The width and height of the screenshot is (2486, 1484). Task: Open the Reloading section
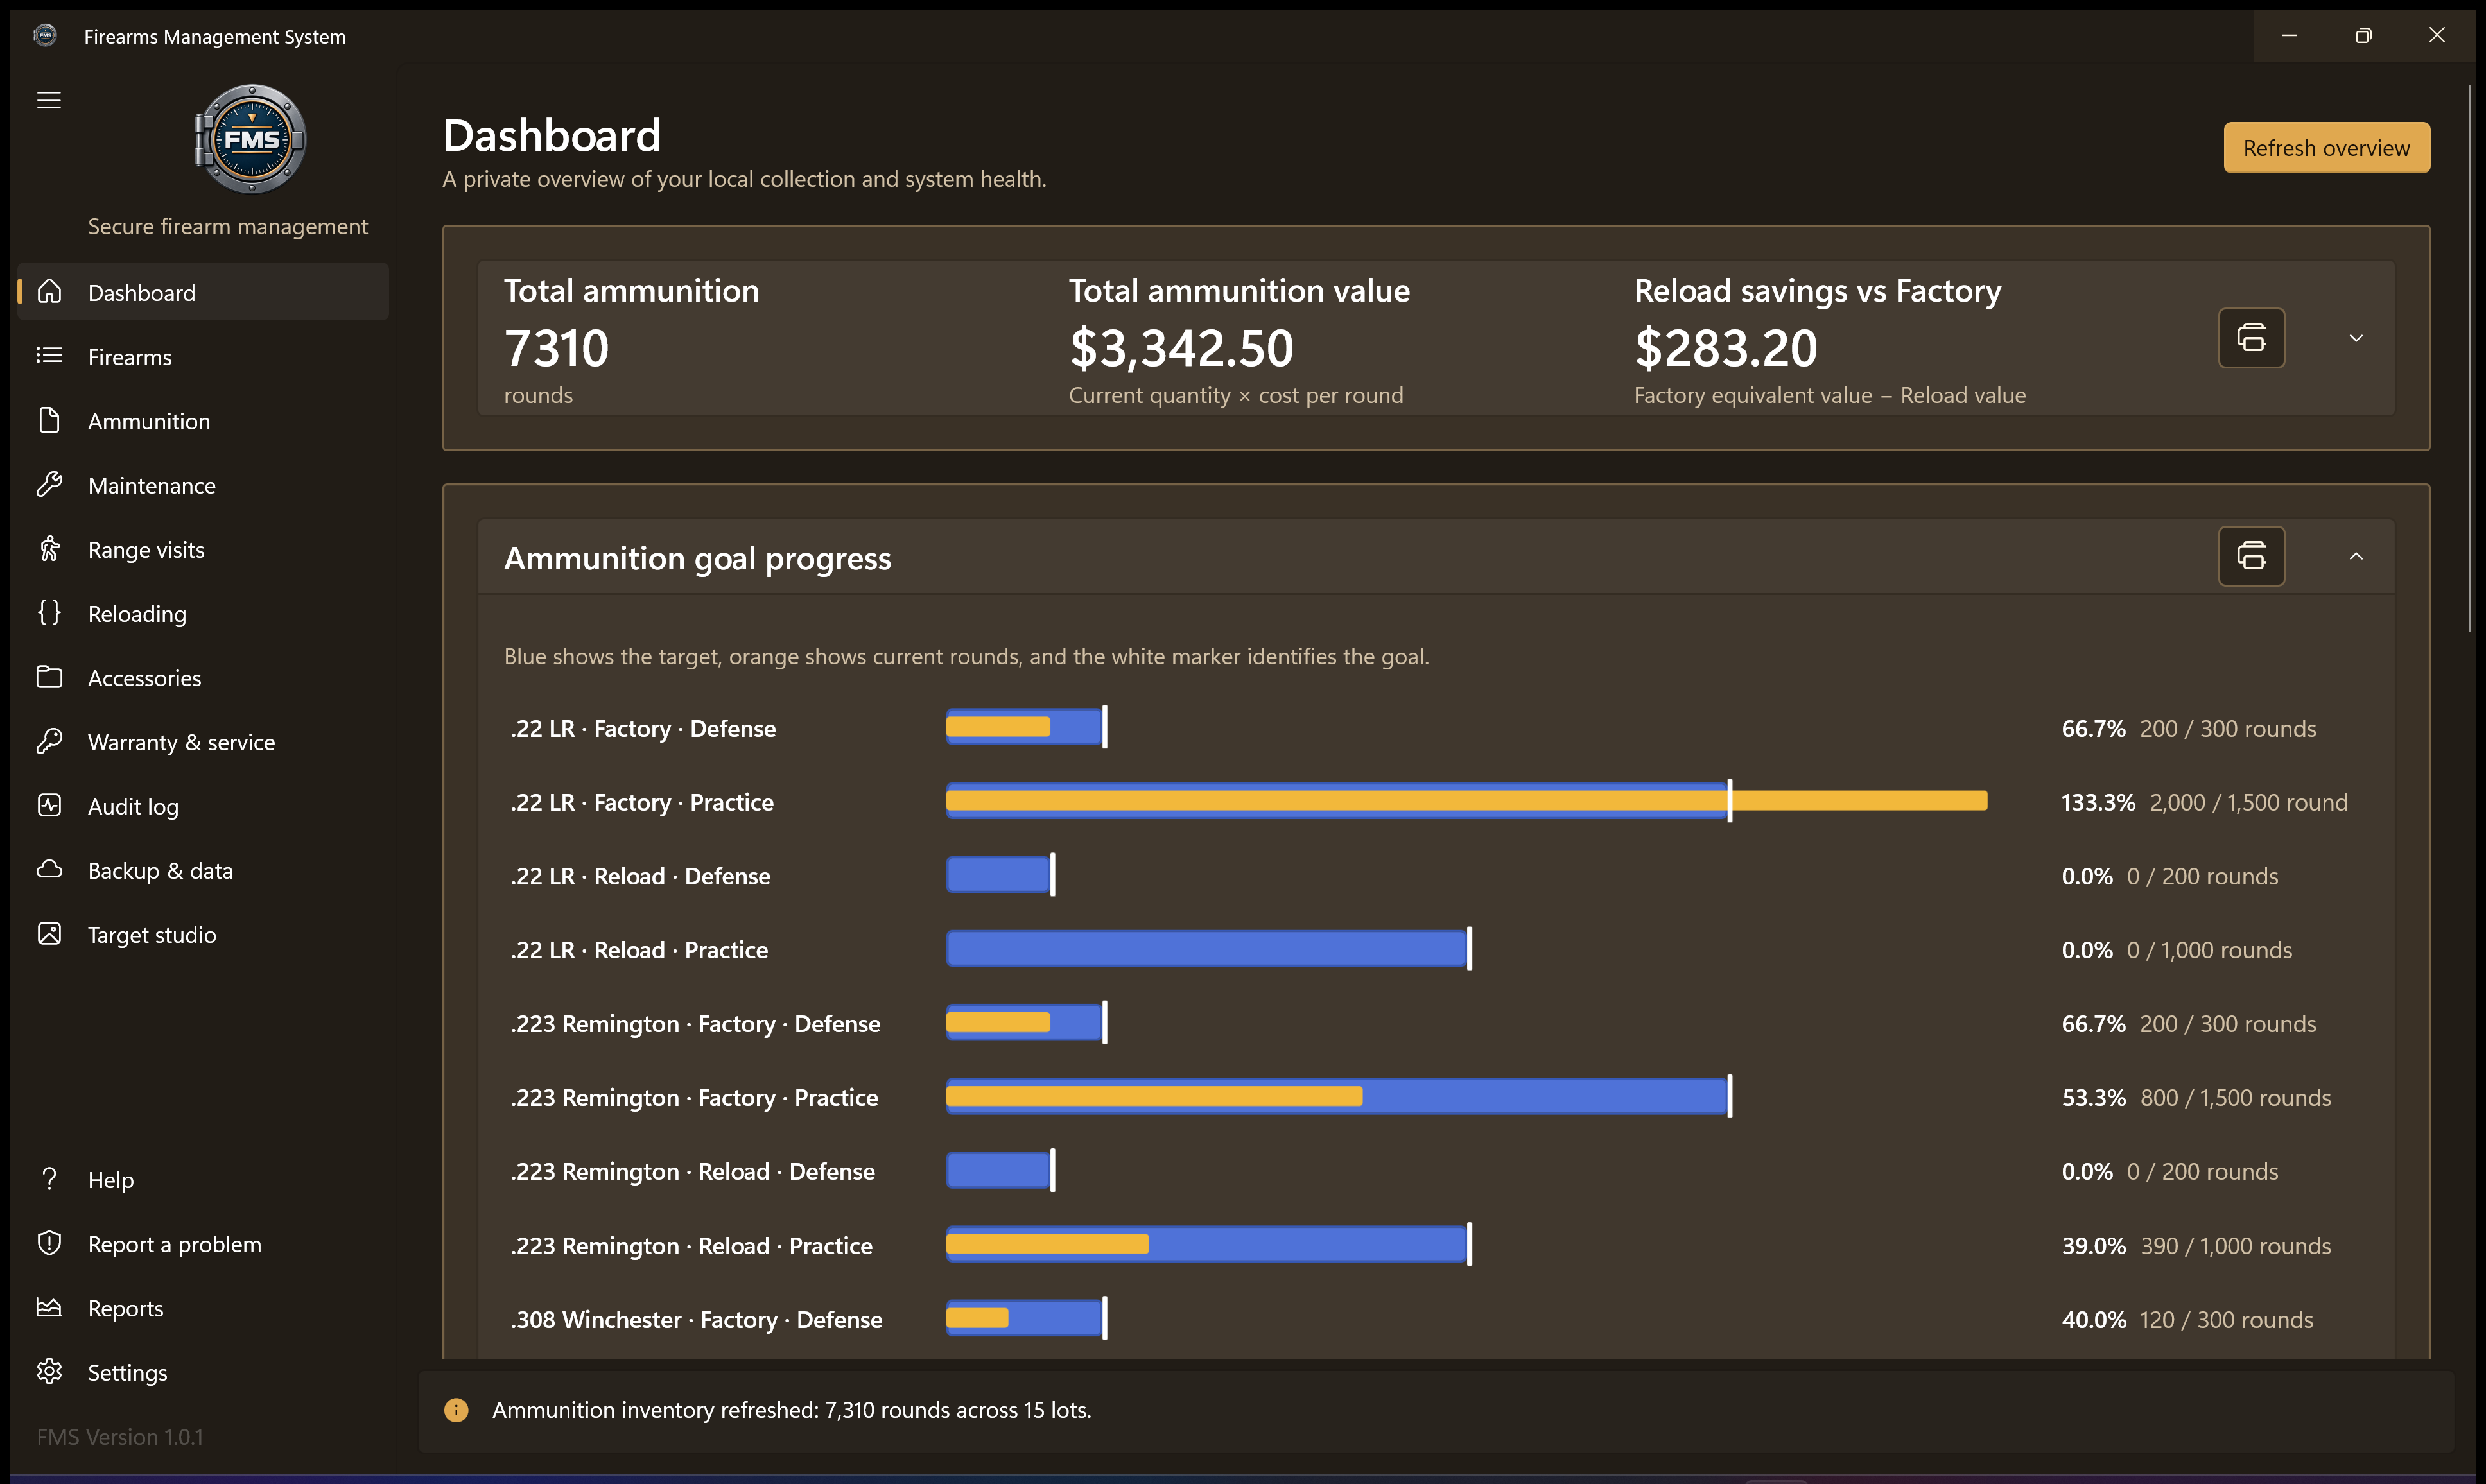point(203,613)
